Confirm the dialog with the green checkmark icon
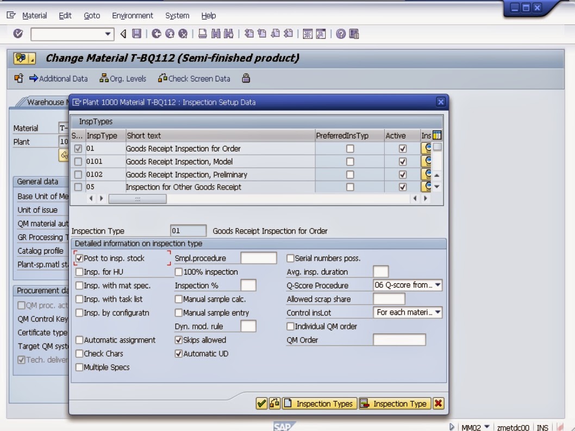 point(260,403)
